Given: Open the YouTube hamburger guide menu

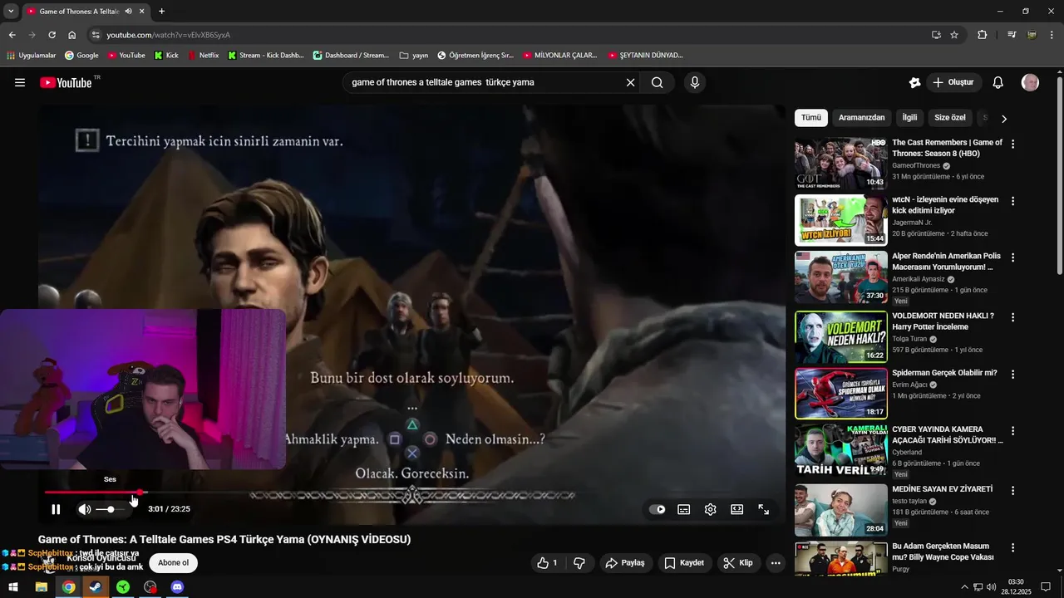Looking at the screenshot, I should pos(20,82).
